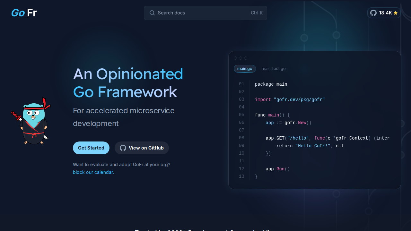Click the first window dot in code panel
The height and width of the screenshot is (231, 411).
tap(235, 58)
